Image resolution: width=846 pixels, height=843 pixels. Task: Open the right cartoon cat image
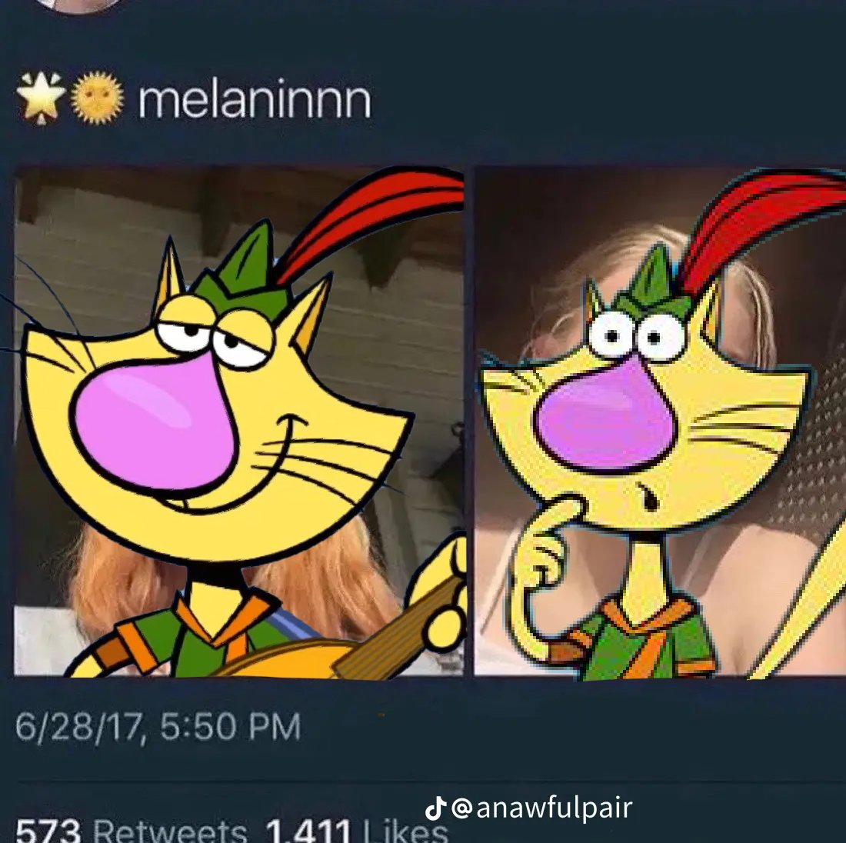click(660, 421)
